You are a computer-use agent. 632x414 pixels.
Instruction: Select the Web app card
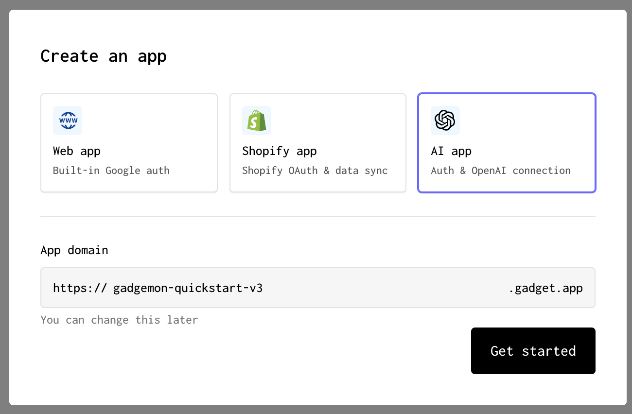pyautogui.click(x=129, y=143)
